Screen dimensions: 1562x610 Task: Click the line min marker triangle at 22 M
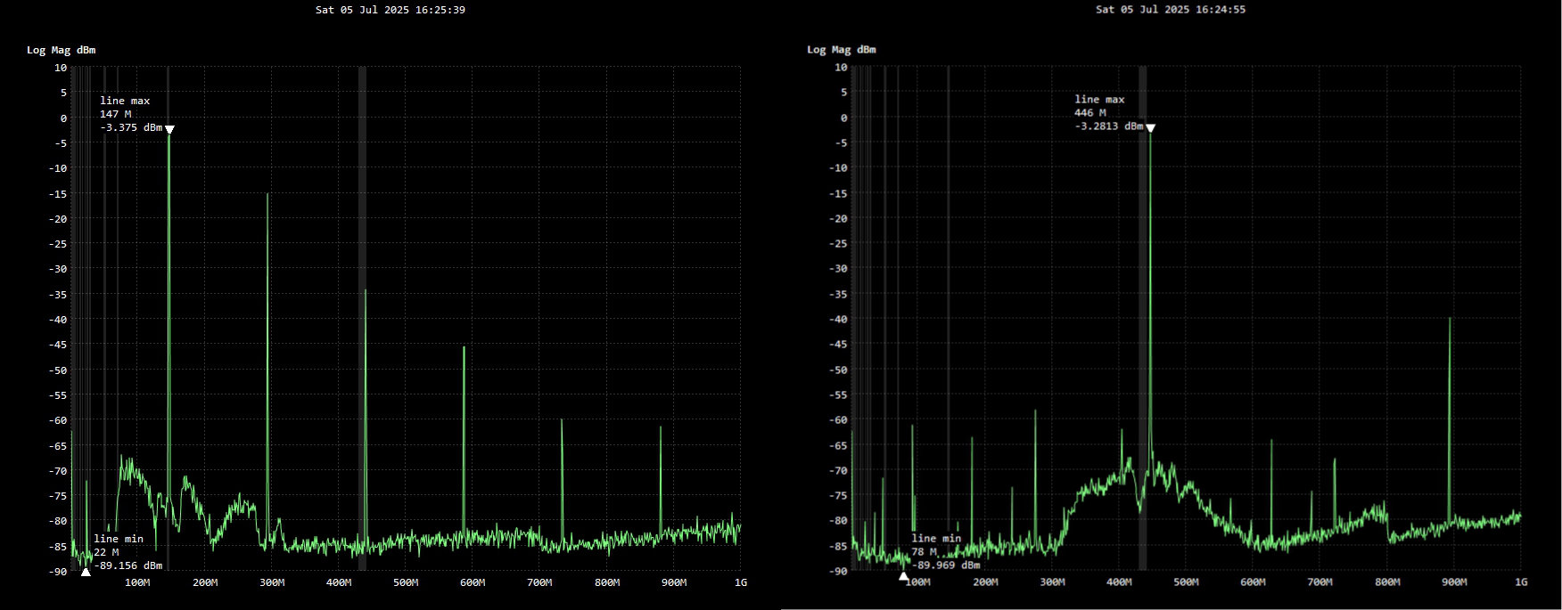[86, 572]
